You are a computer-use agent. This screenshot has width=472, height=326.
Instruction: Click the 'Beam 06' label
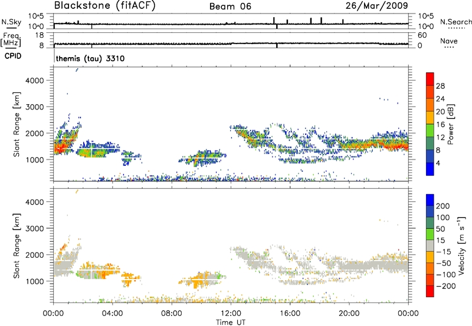pyautogui.click(x=230, y=6)
